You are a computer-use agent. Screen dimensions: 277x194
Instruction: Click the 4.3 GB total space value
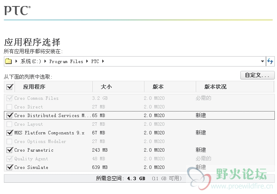point(136,178)
